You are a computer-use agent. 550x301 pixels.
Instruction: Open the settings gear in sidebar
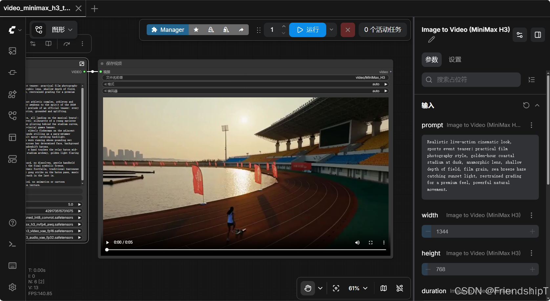click(x=12, y=287)
